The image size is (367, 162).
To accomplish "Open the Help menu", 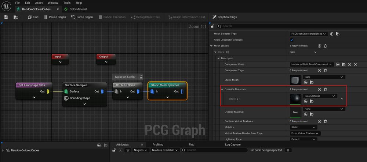I will click(x=79, y=3).
